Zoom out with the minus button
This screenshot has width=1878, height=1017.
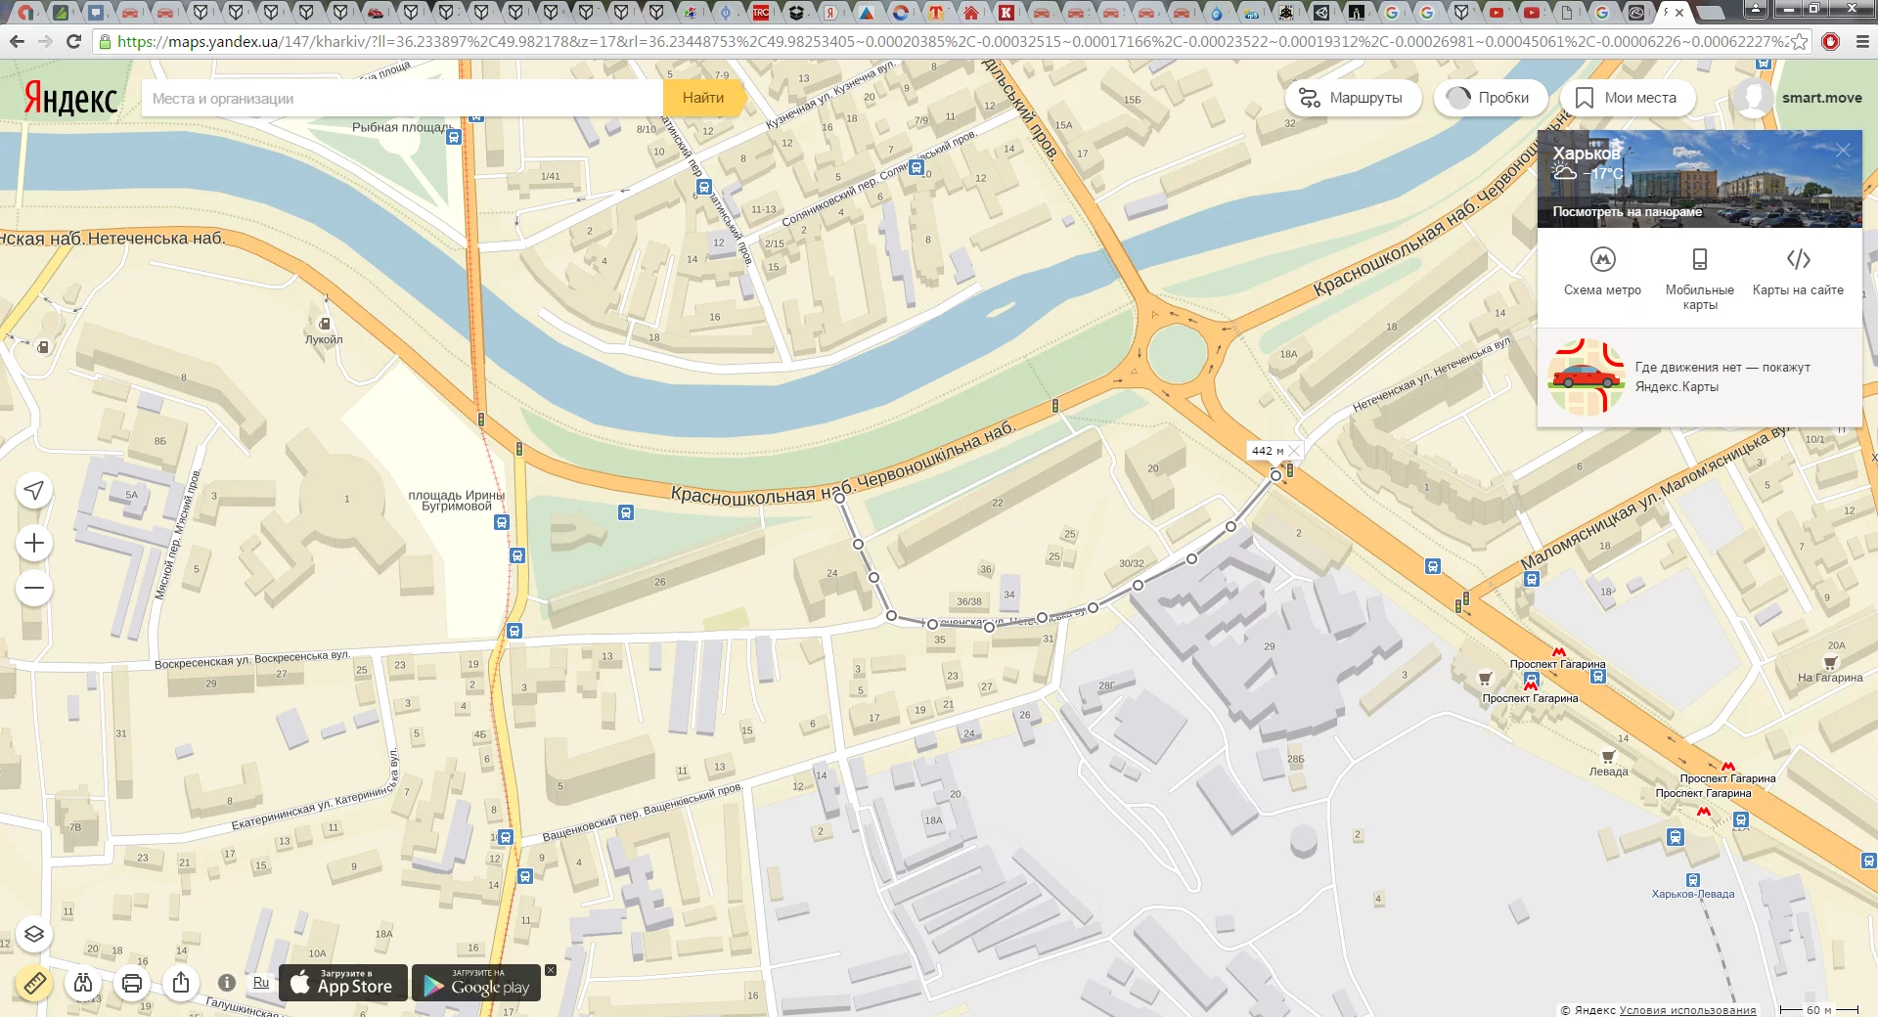tap(34, 588)
